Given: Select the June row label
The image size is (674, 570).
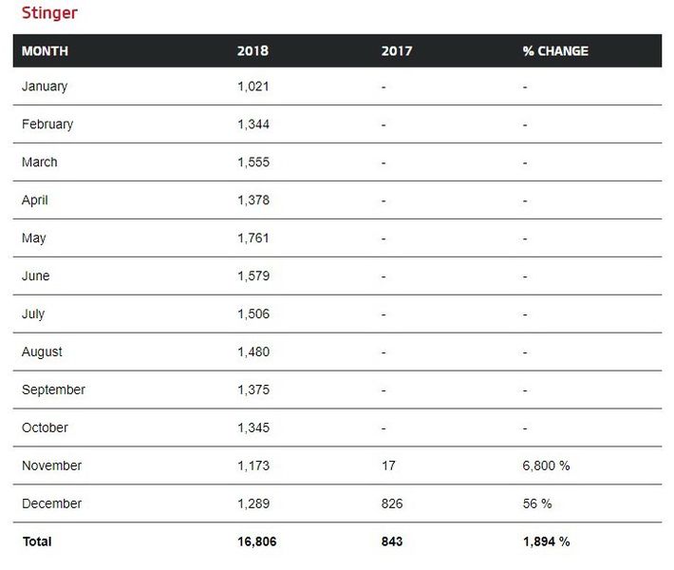Looking at the screenshot, I should (x=36, y=276).
